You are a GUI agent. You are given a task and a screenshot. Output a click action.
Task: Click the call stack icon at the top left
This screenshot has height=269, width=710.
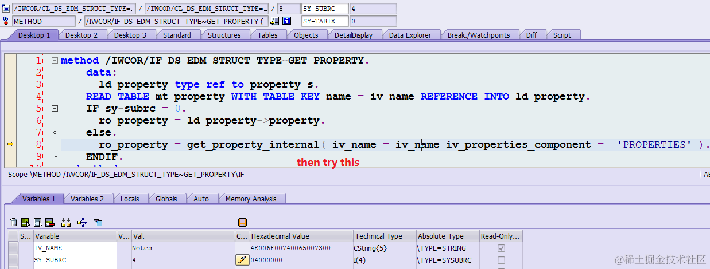(x=6, y=9)
